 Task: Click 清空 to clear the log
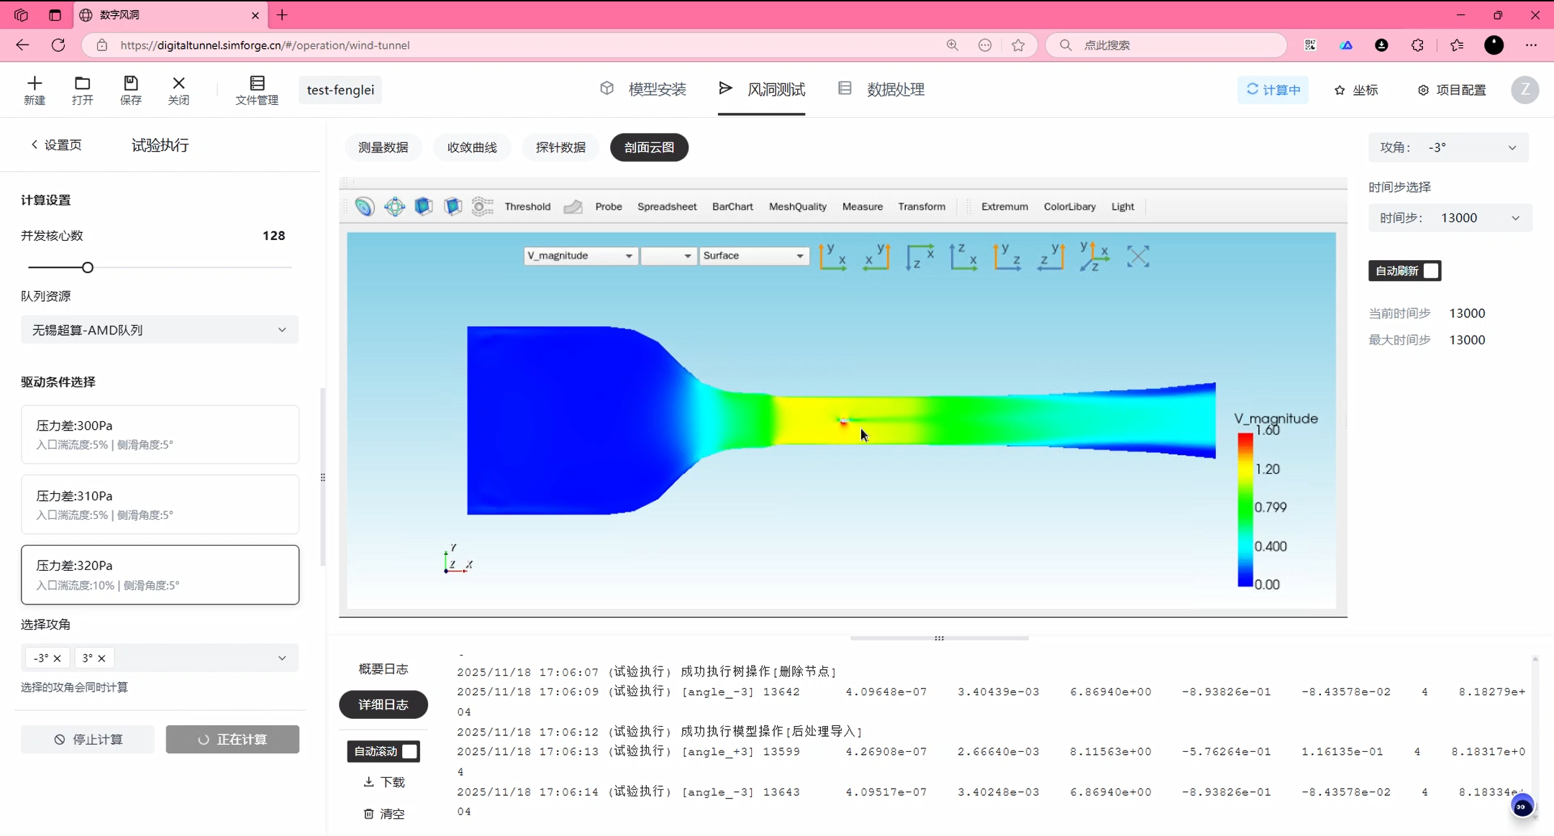pyautogui.click(x=384, y=814)
